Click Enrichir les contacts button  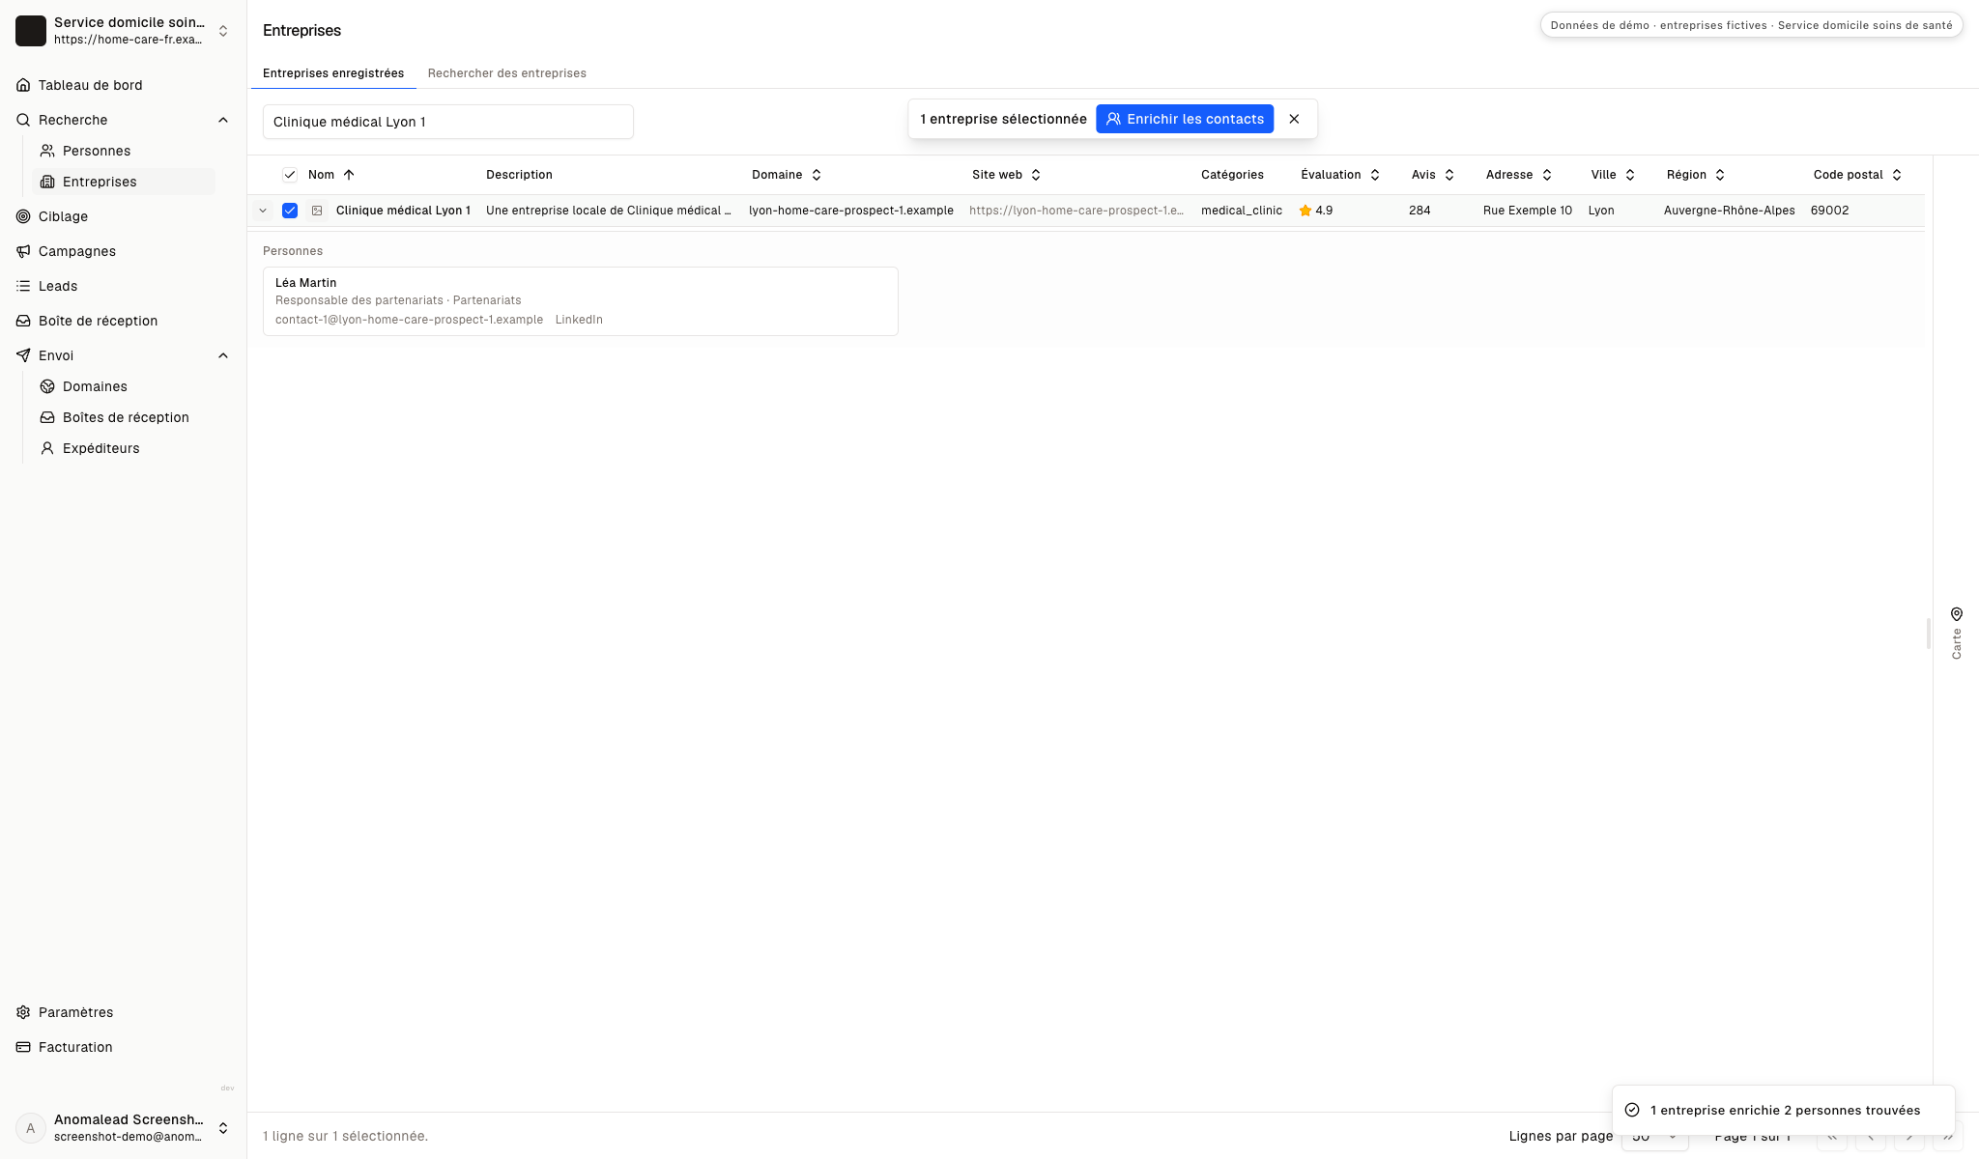click(x=1185, y=119)
